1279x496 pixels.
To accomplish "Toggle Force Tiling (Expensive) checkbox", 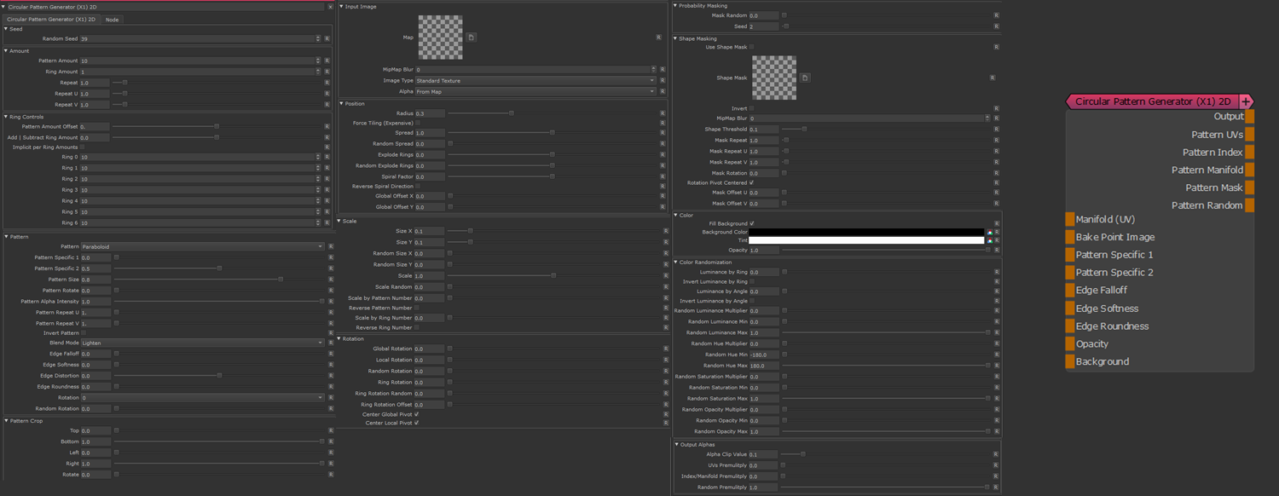I will [x=418, y=123].
